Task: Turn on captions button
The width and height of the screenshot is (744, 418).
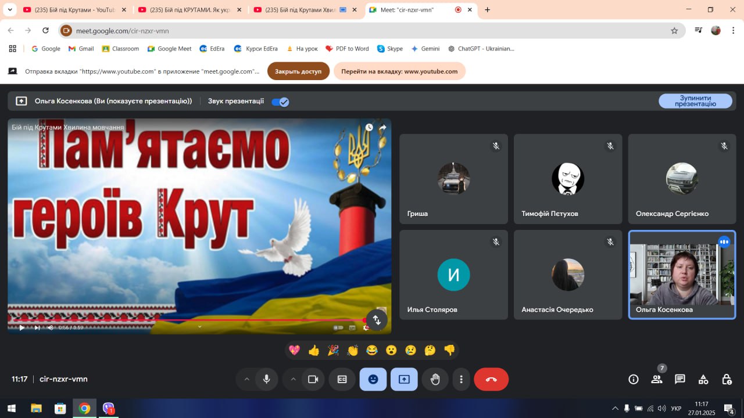Action: (x=342, y=379)
